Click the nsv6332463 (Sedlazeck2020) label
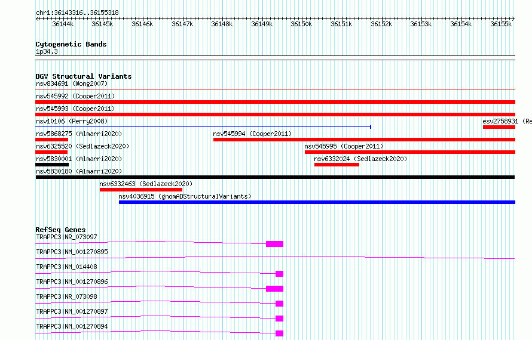 pos(146,184)
